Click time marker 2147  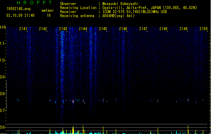[143, 29]
